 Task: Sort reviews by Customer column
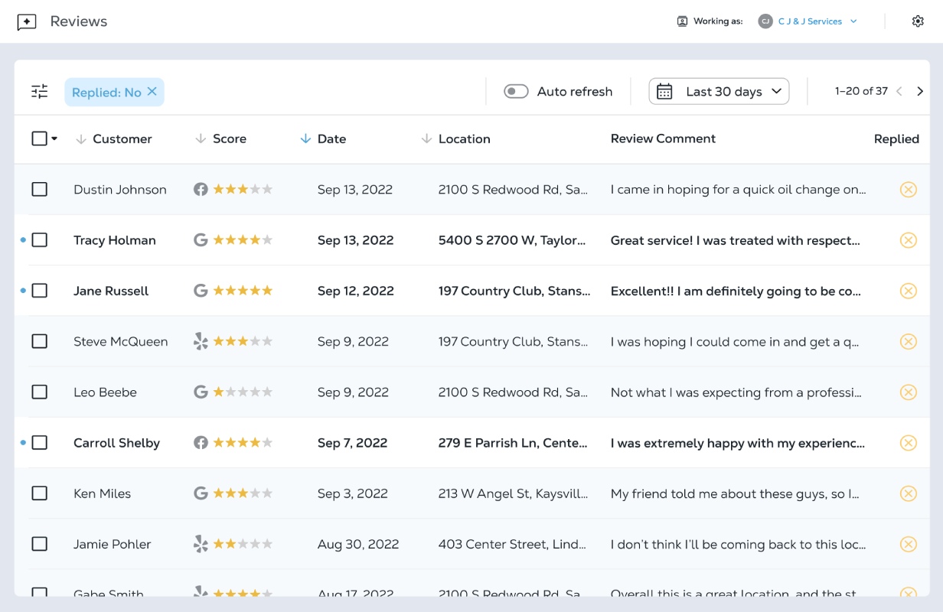(113, 138)
